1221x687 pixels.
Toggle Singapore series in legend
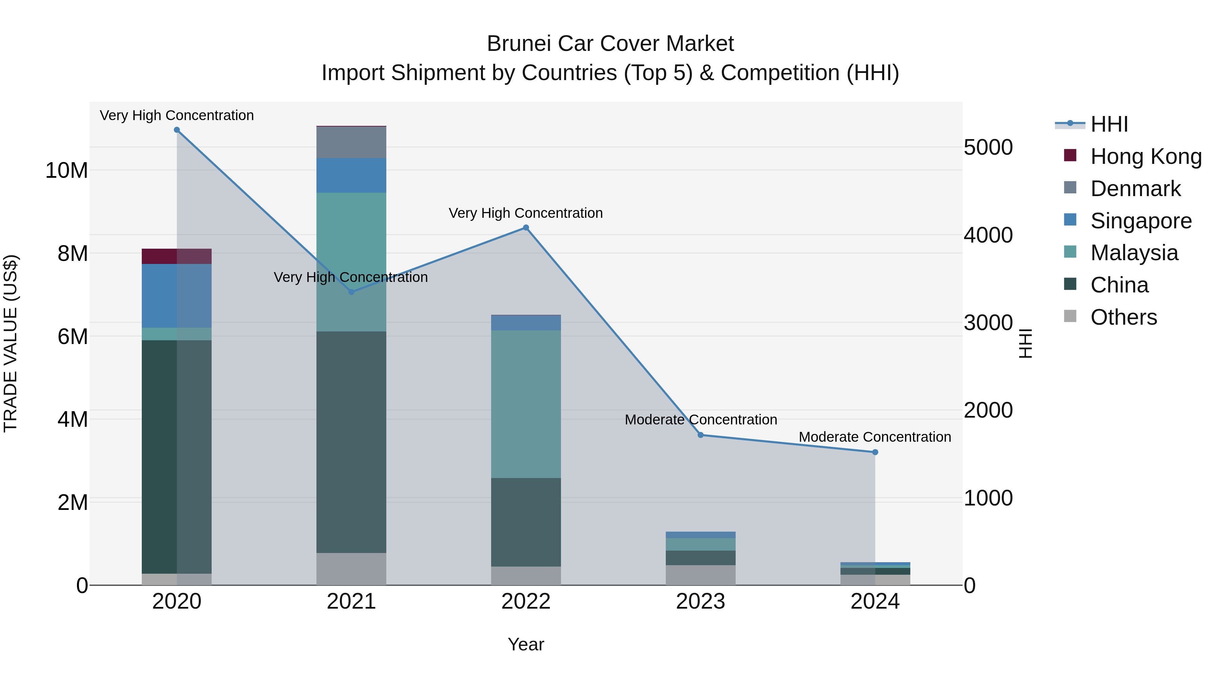click(1128, 221)
